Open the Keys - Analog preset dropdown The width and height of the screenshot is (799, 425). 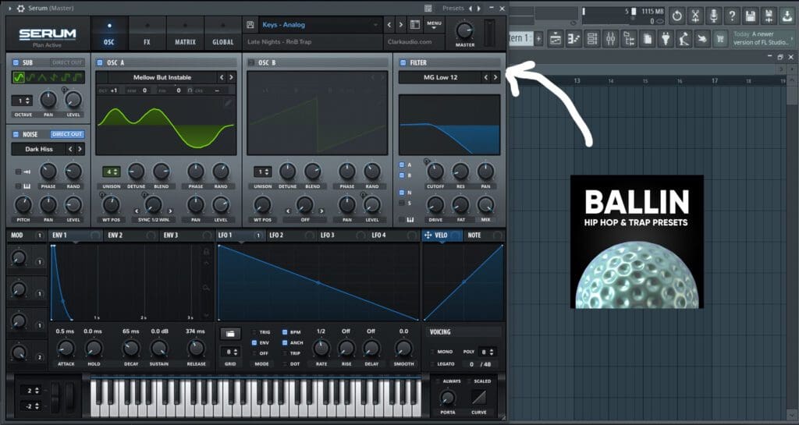(320, 24)
